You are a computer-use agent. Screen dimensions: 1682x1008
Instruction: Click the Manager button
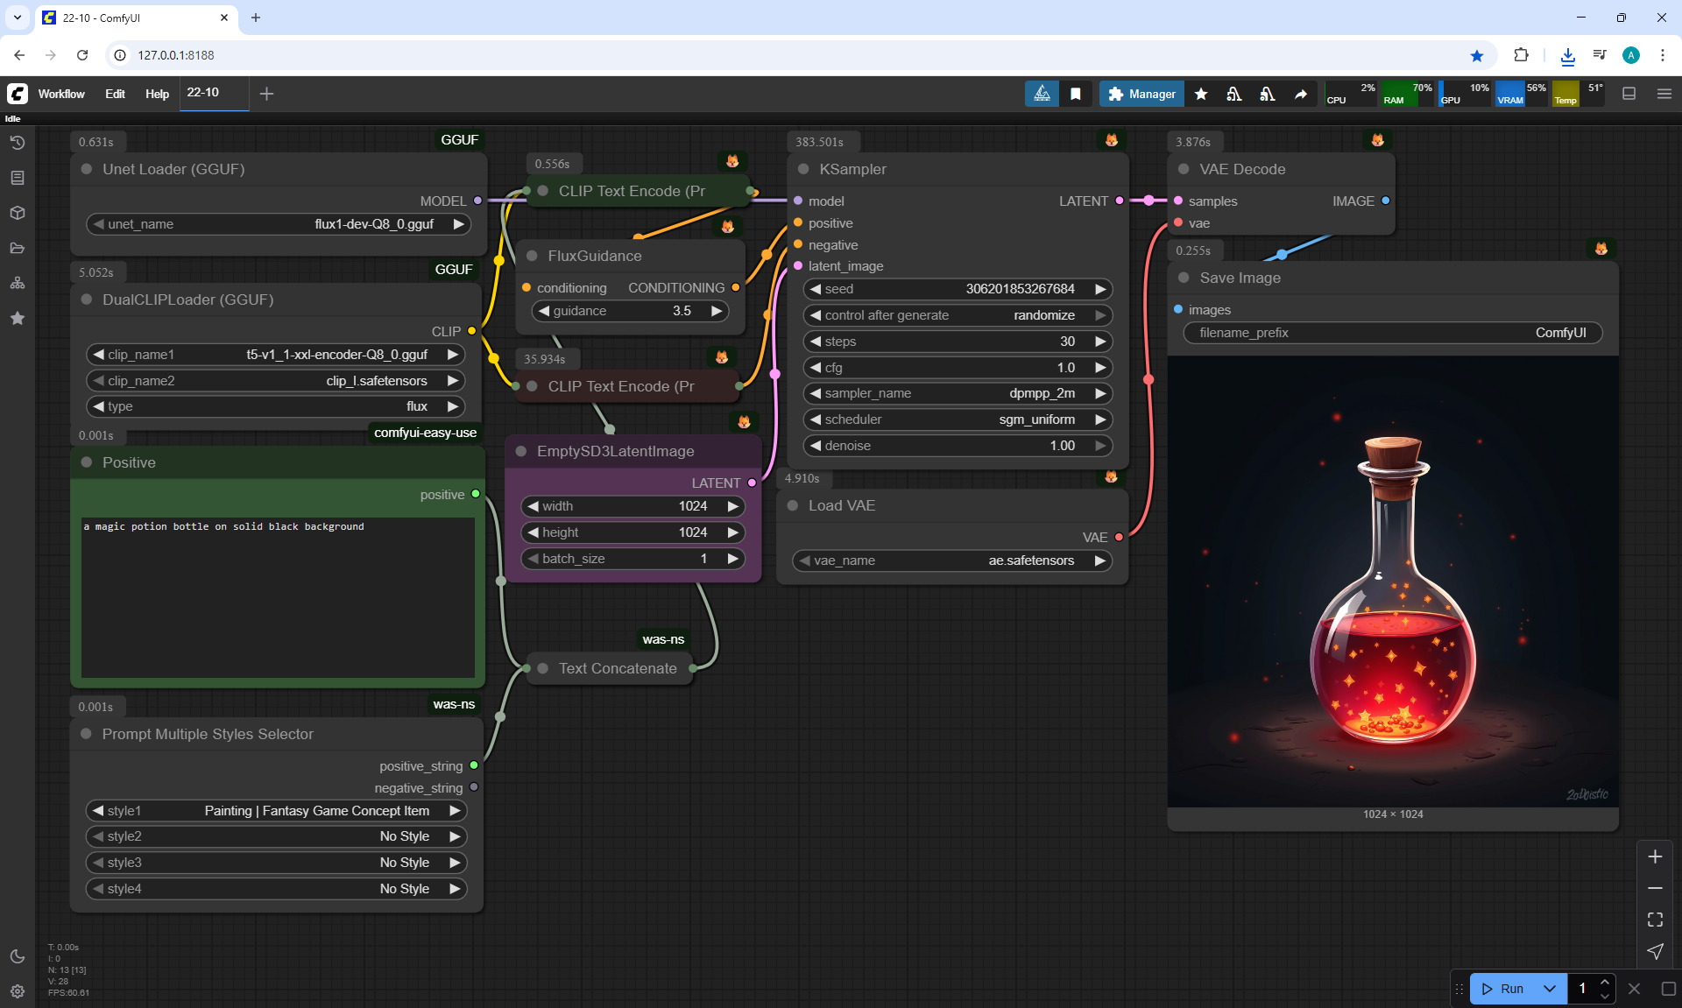pyautogui.click(x=1141, y=94)
